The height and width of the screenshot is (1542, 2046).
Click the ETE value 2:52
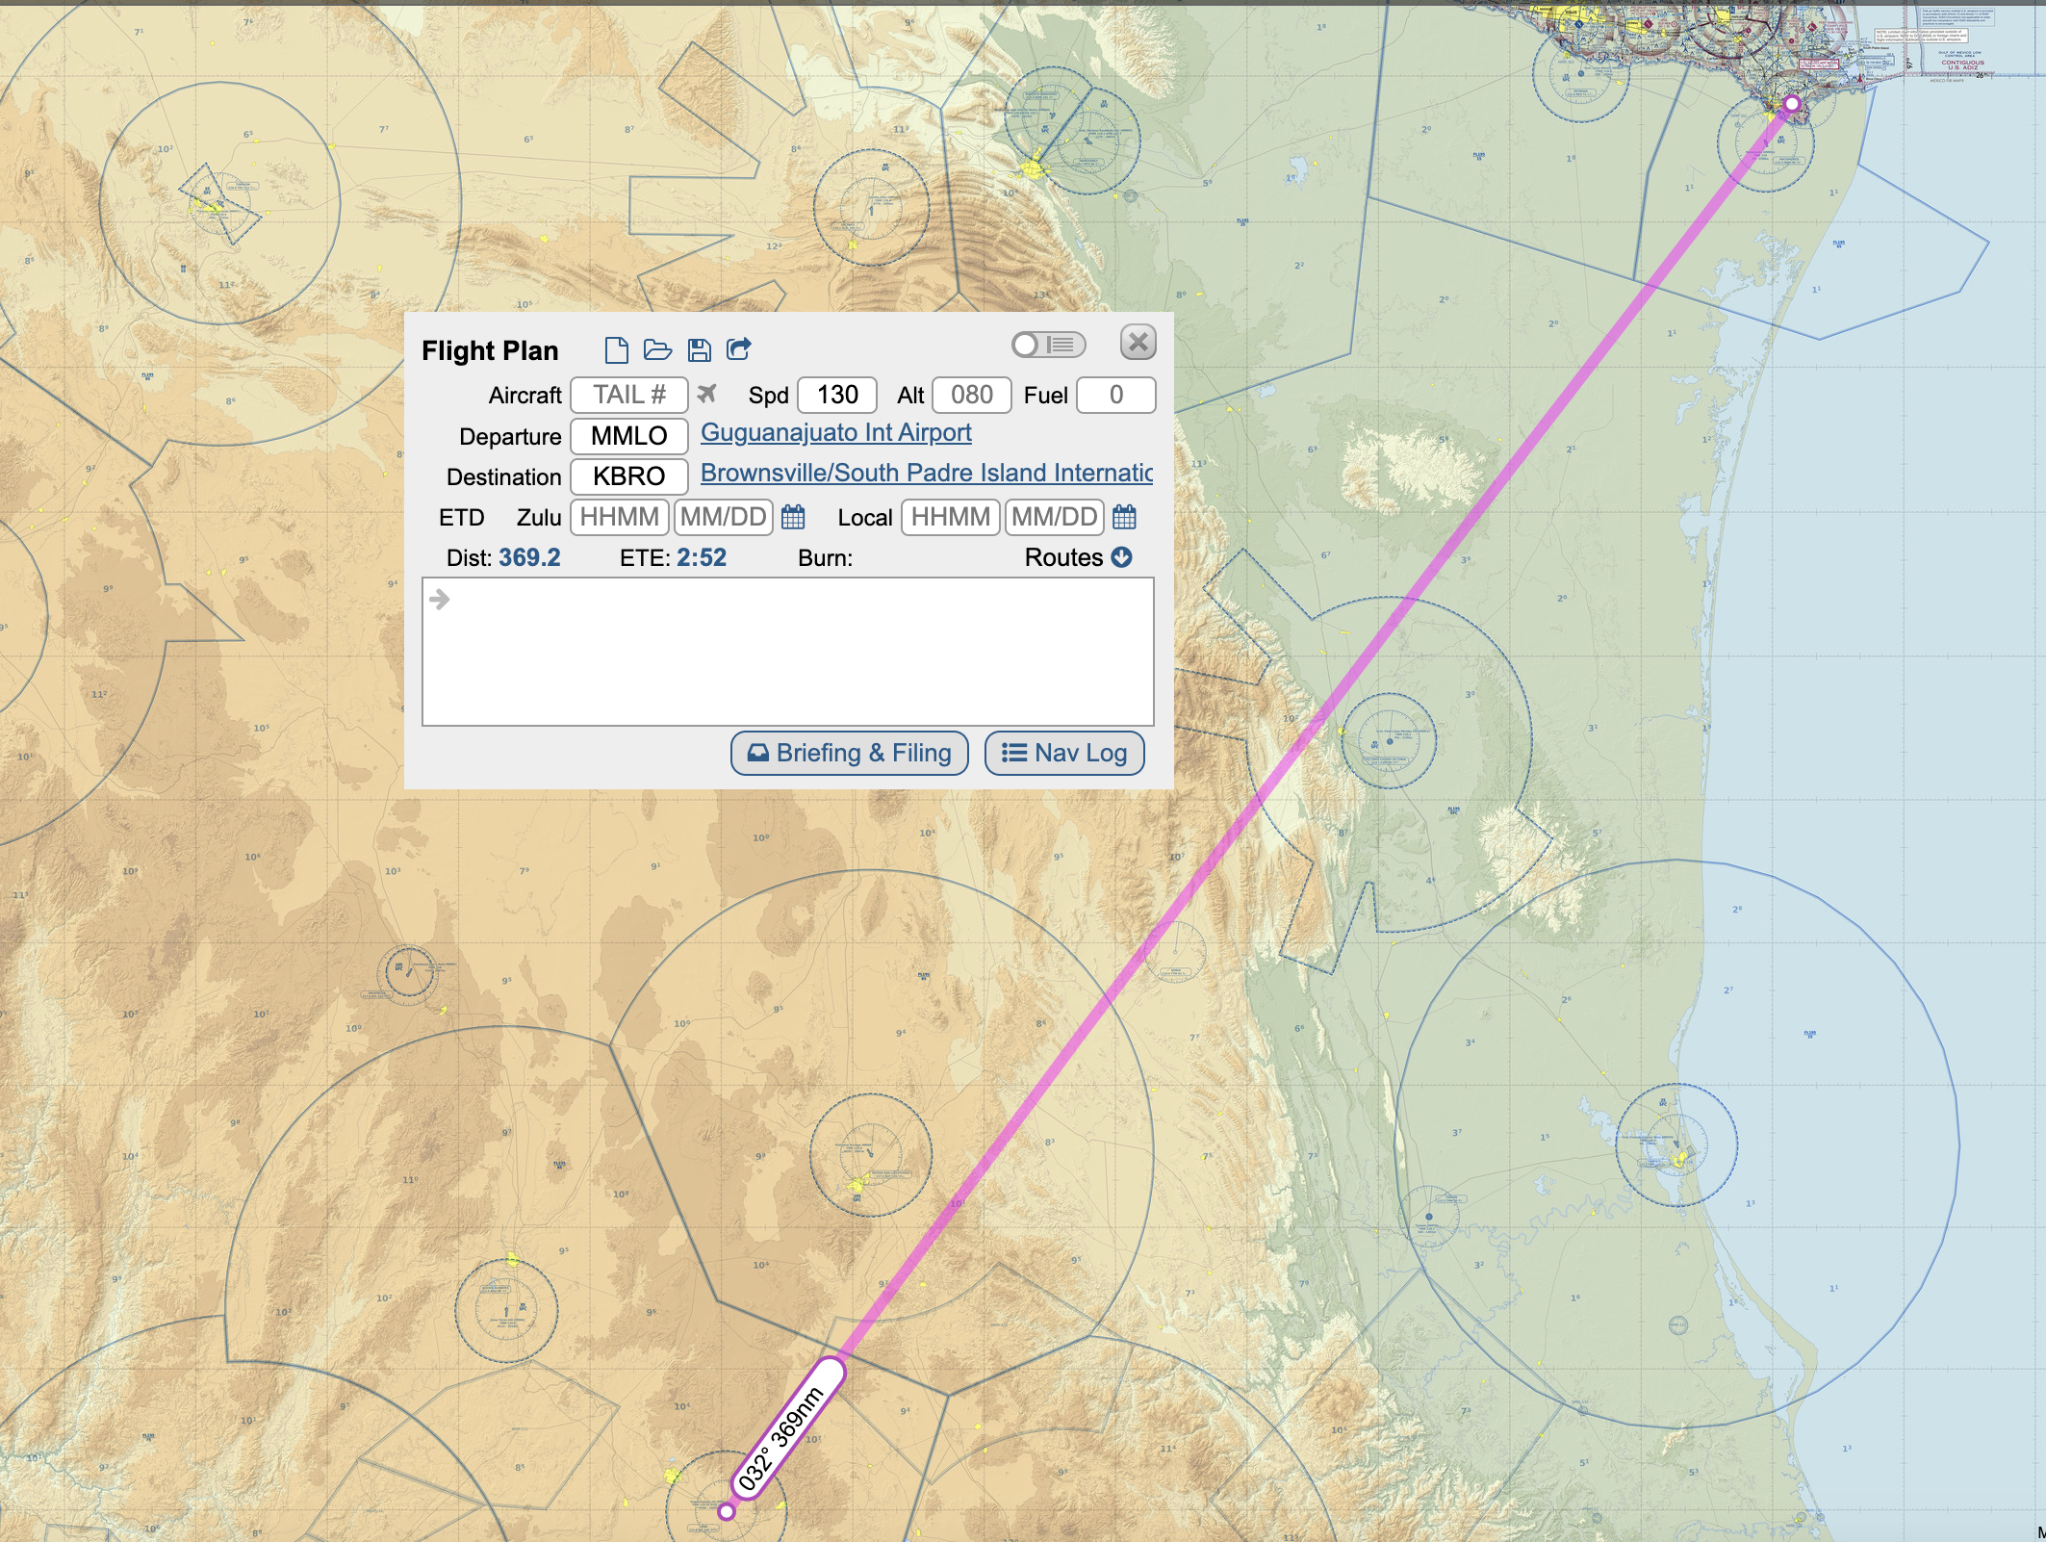click(702, 558)
